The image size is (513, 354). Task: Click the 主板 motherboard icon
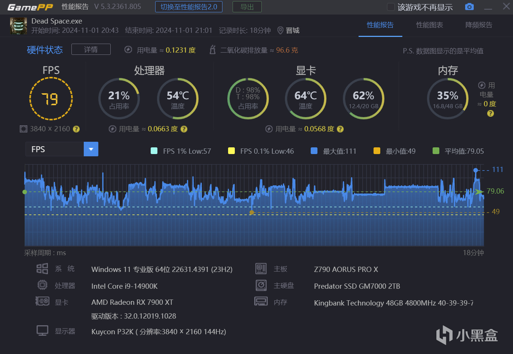pos(261,269)
